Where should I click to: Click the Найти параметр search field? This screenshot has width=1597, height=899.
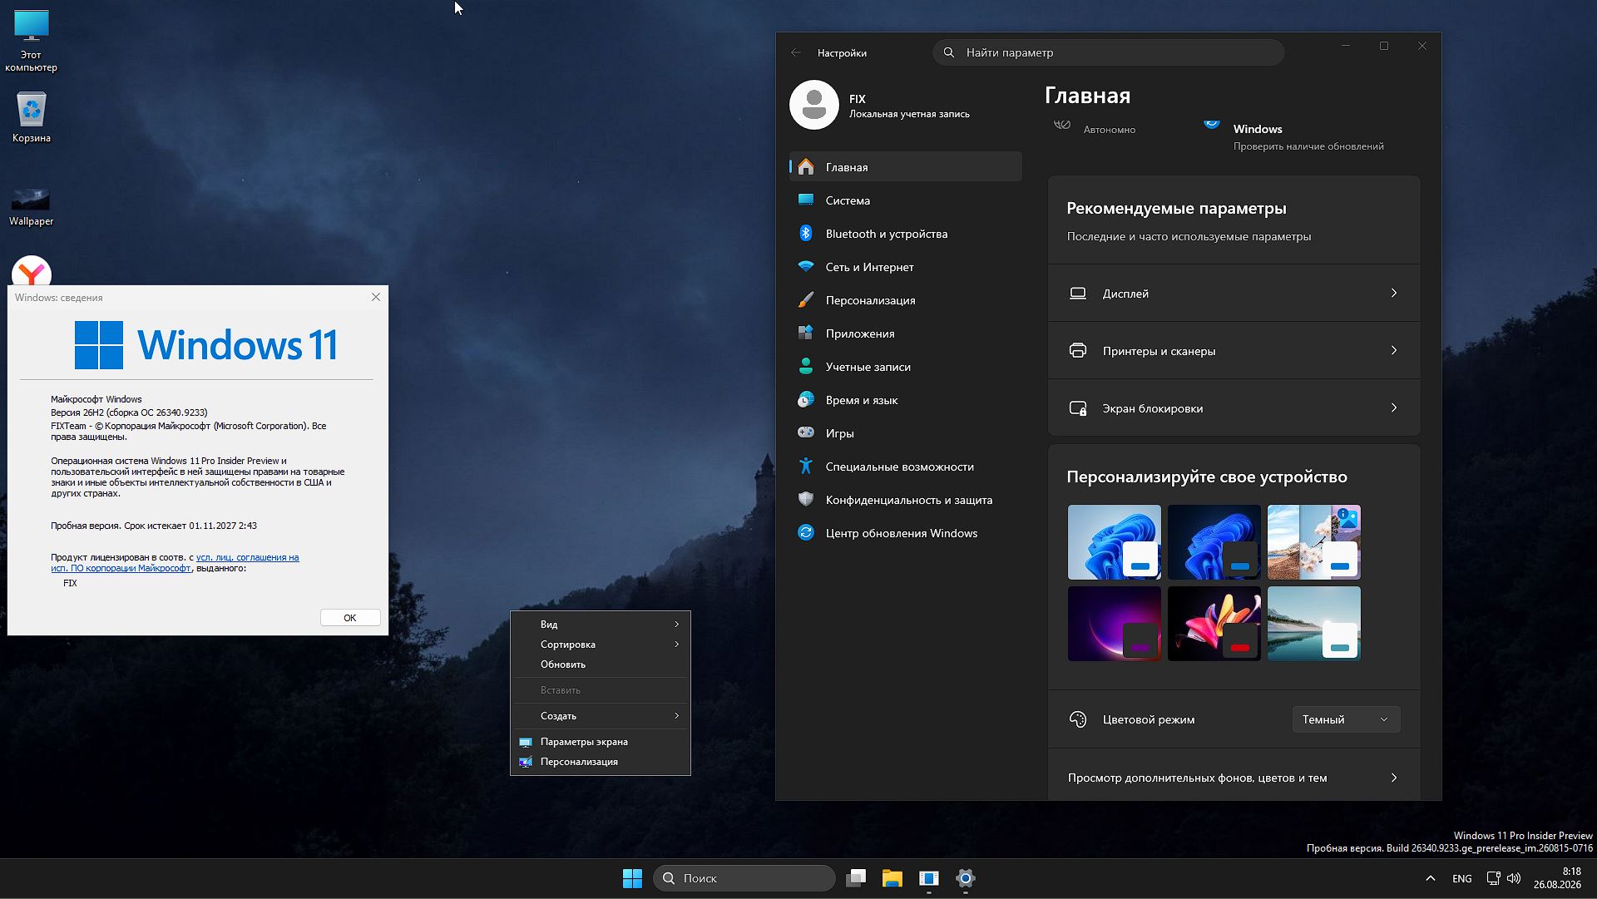tap(1109, 52)
